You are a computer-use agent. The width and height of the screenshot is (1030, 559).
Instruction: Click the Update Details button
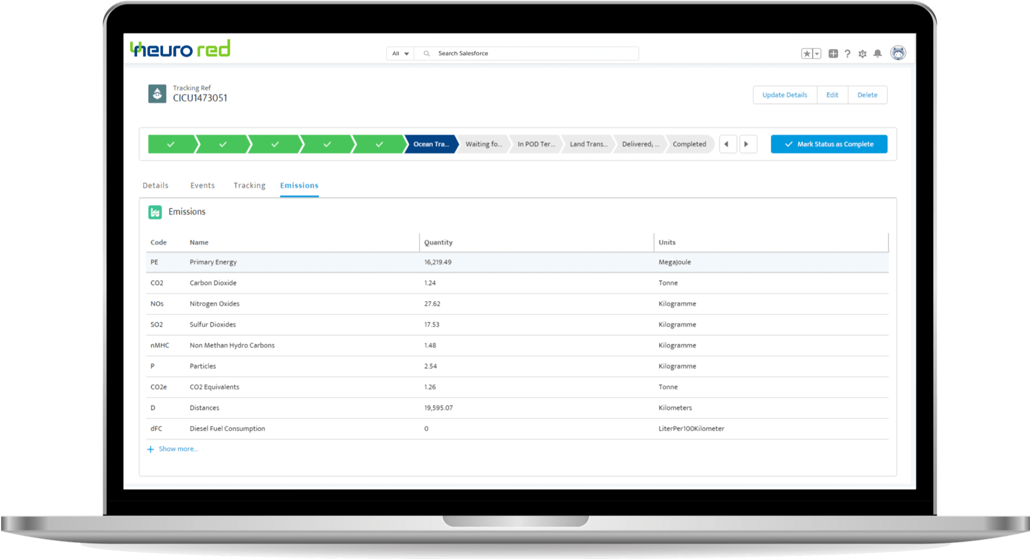785,95
